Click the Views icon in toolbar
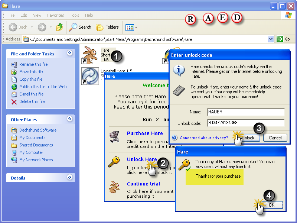The width and height of the screenshot is (297, 223). (130, 27)
